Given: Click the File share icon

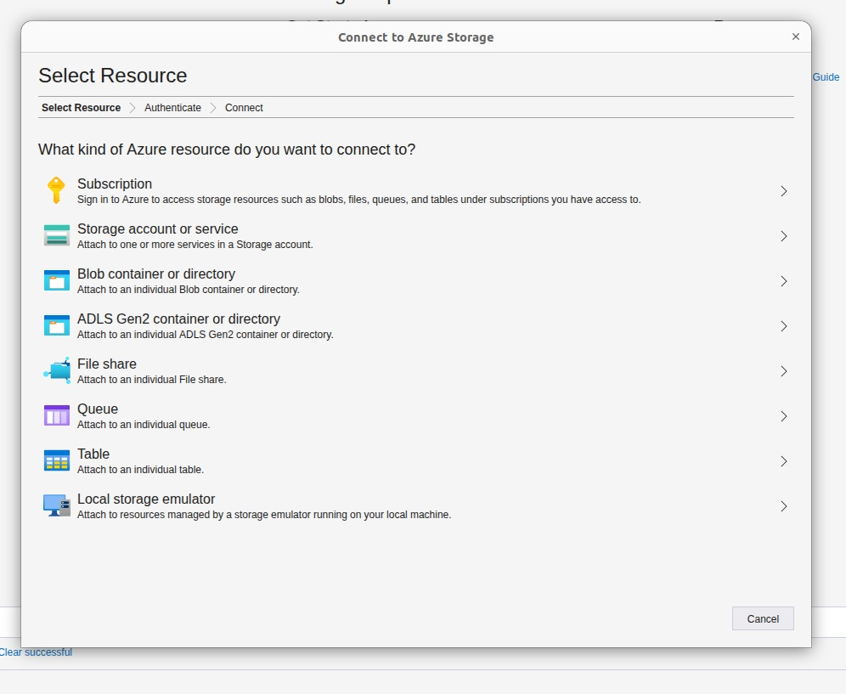Looking at the screenshot, I should coord(57,370).
